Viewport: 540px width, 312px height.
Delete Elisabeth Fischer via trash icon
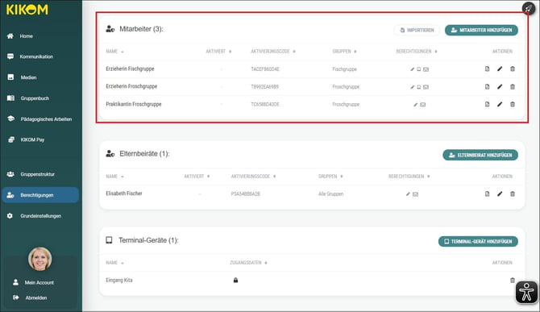point(513,193)
